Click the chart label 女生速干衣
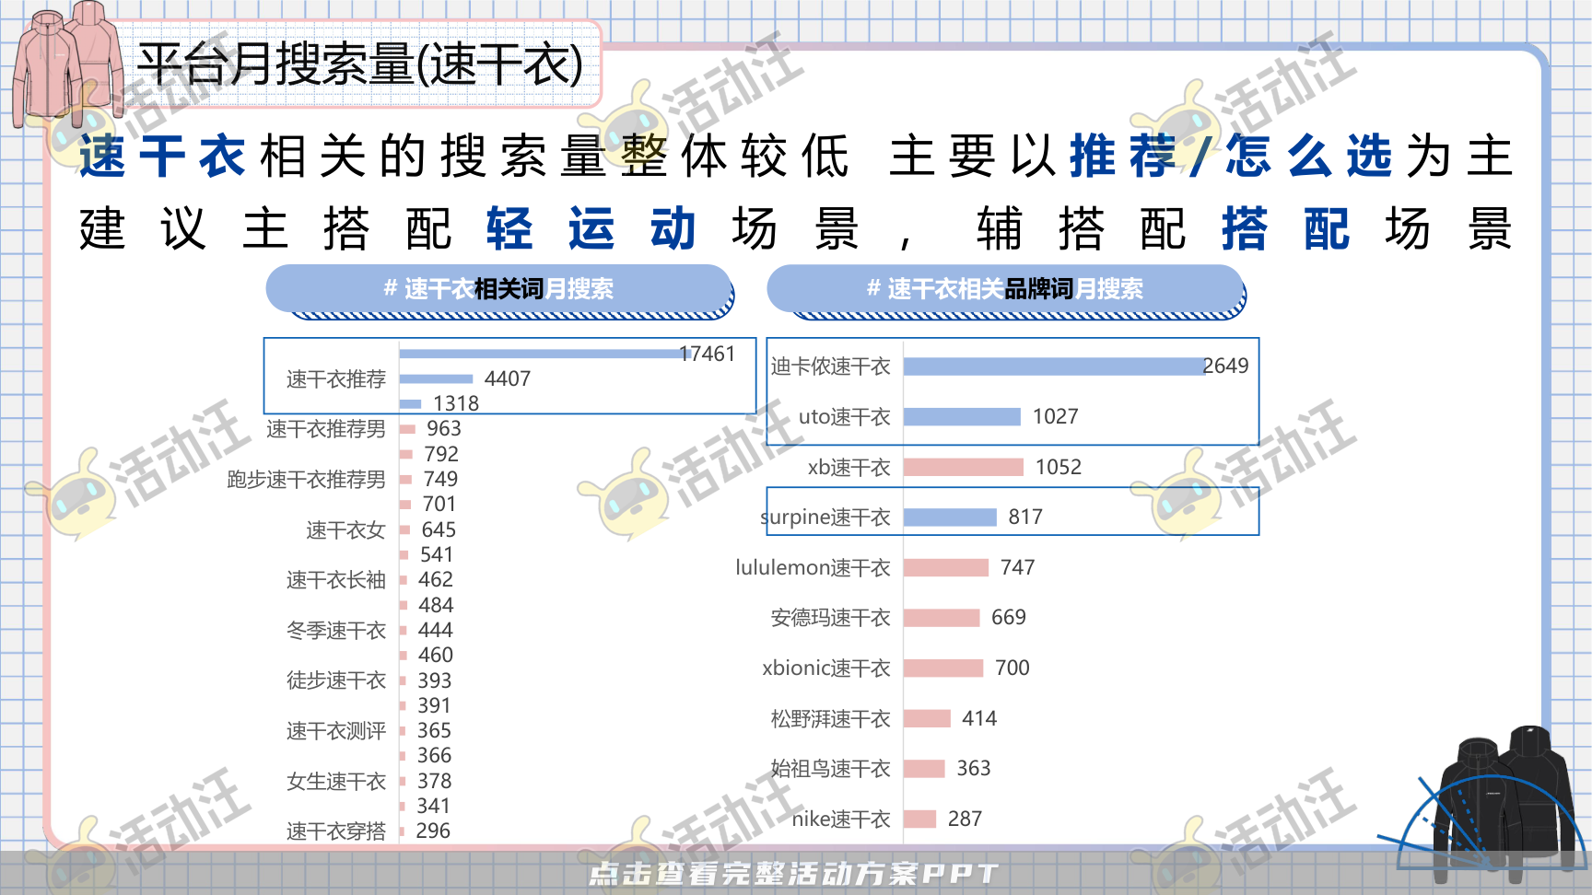Viewport: 1592px width, 895px height. click(x=335, y=782)
